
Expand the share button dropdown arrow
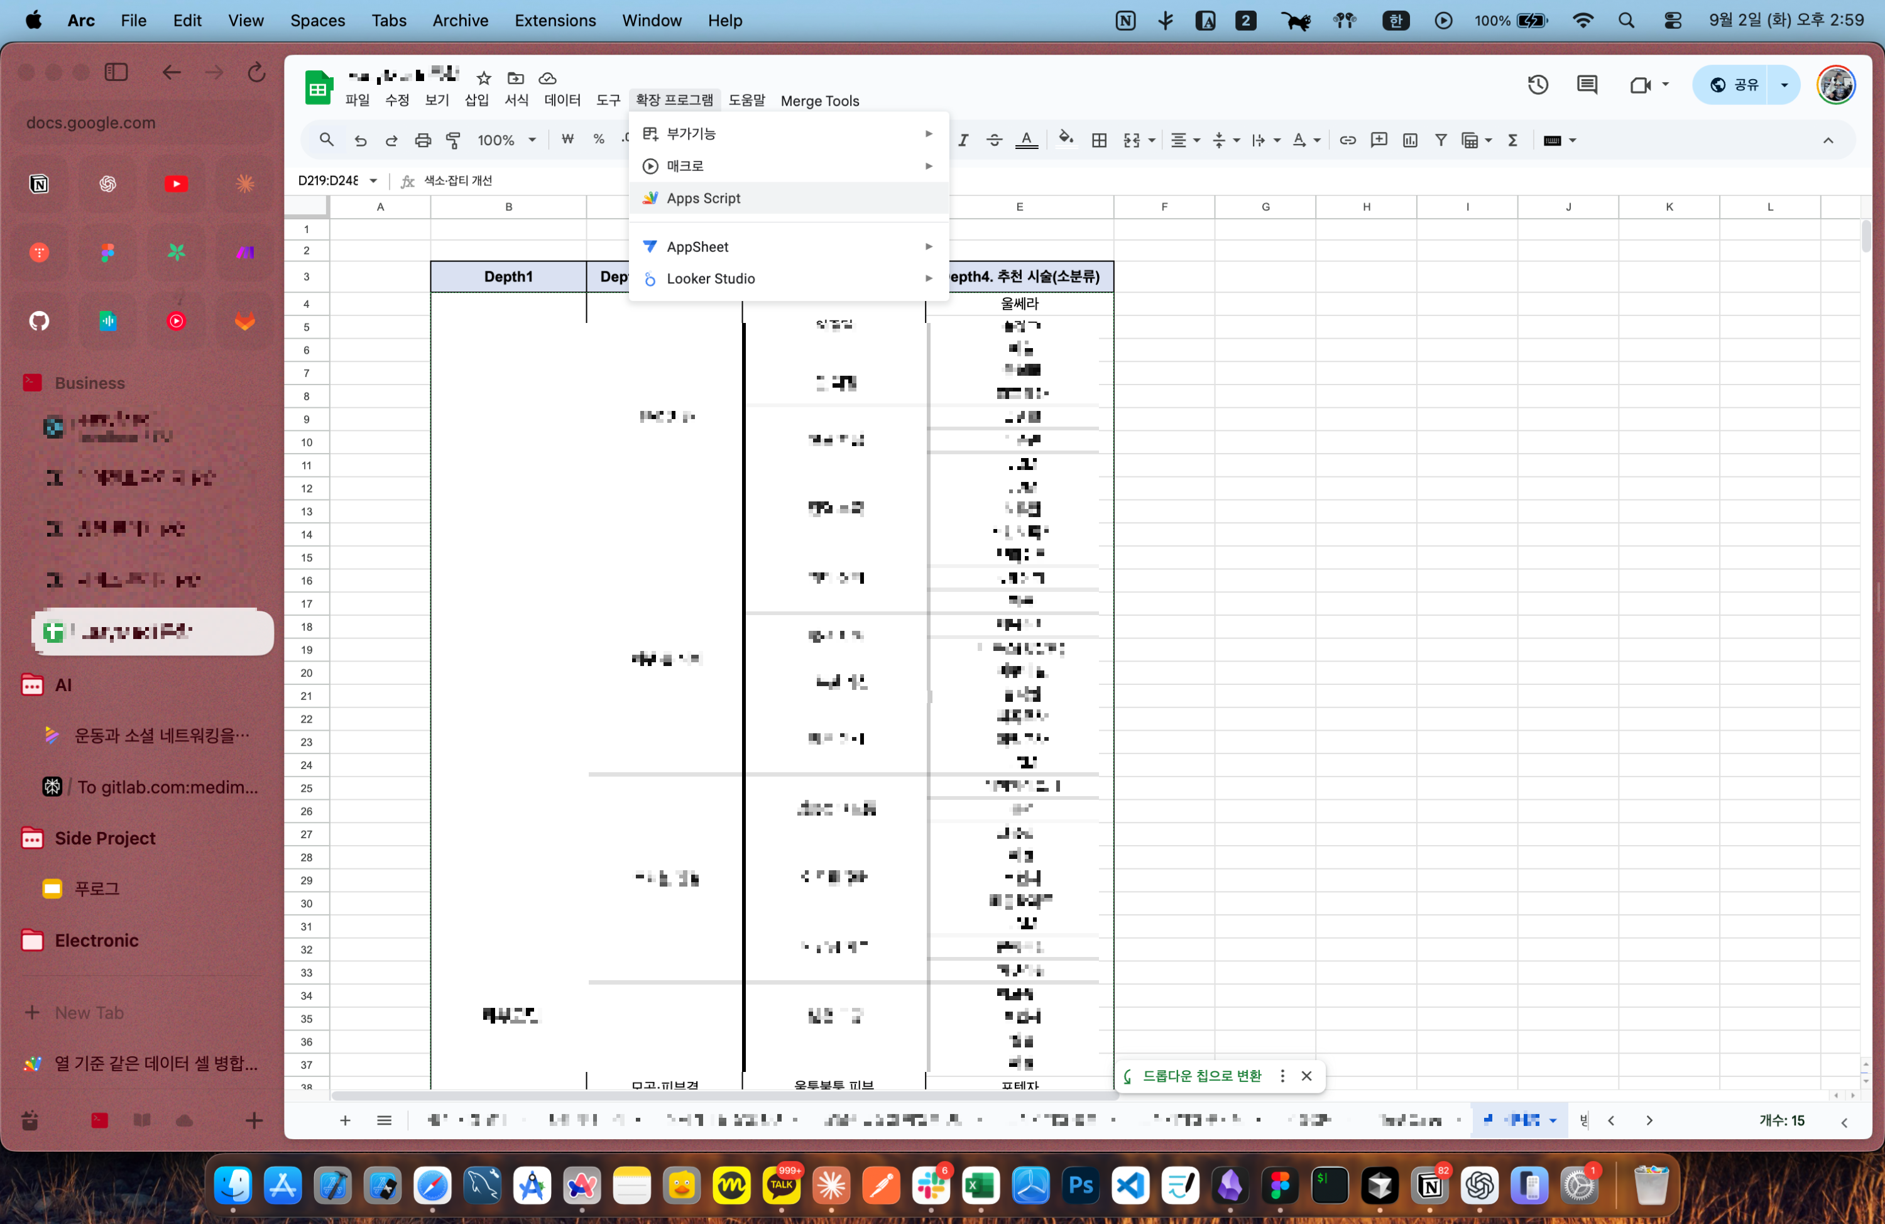1784,85
